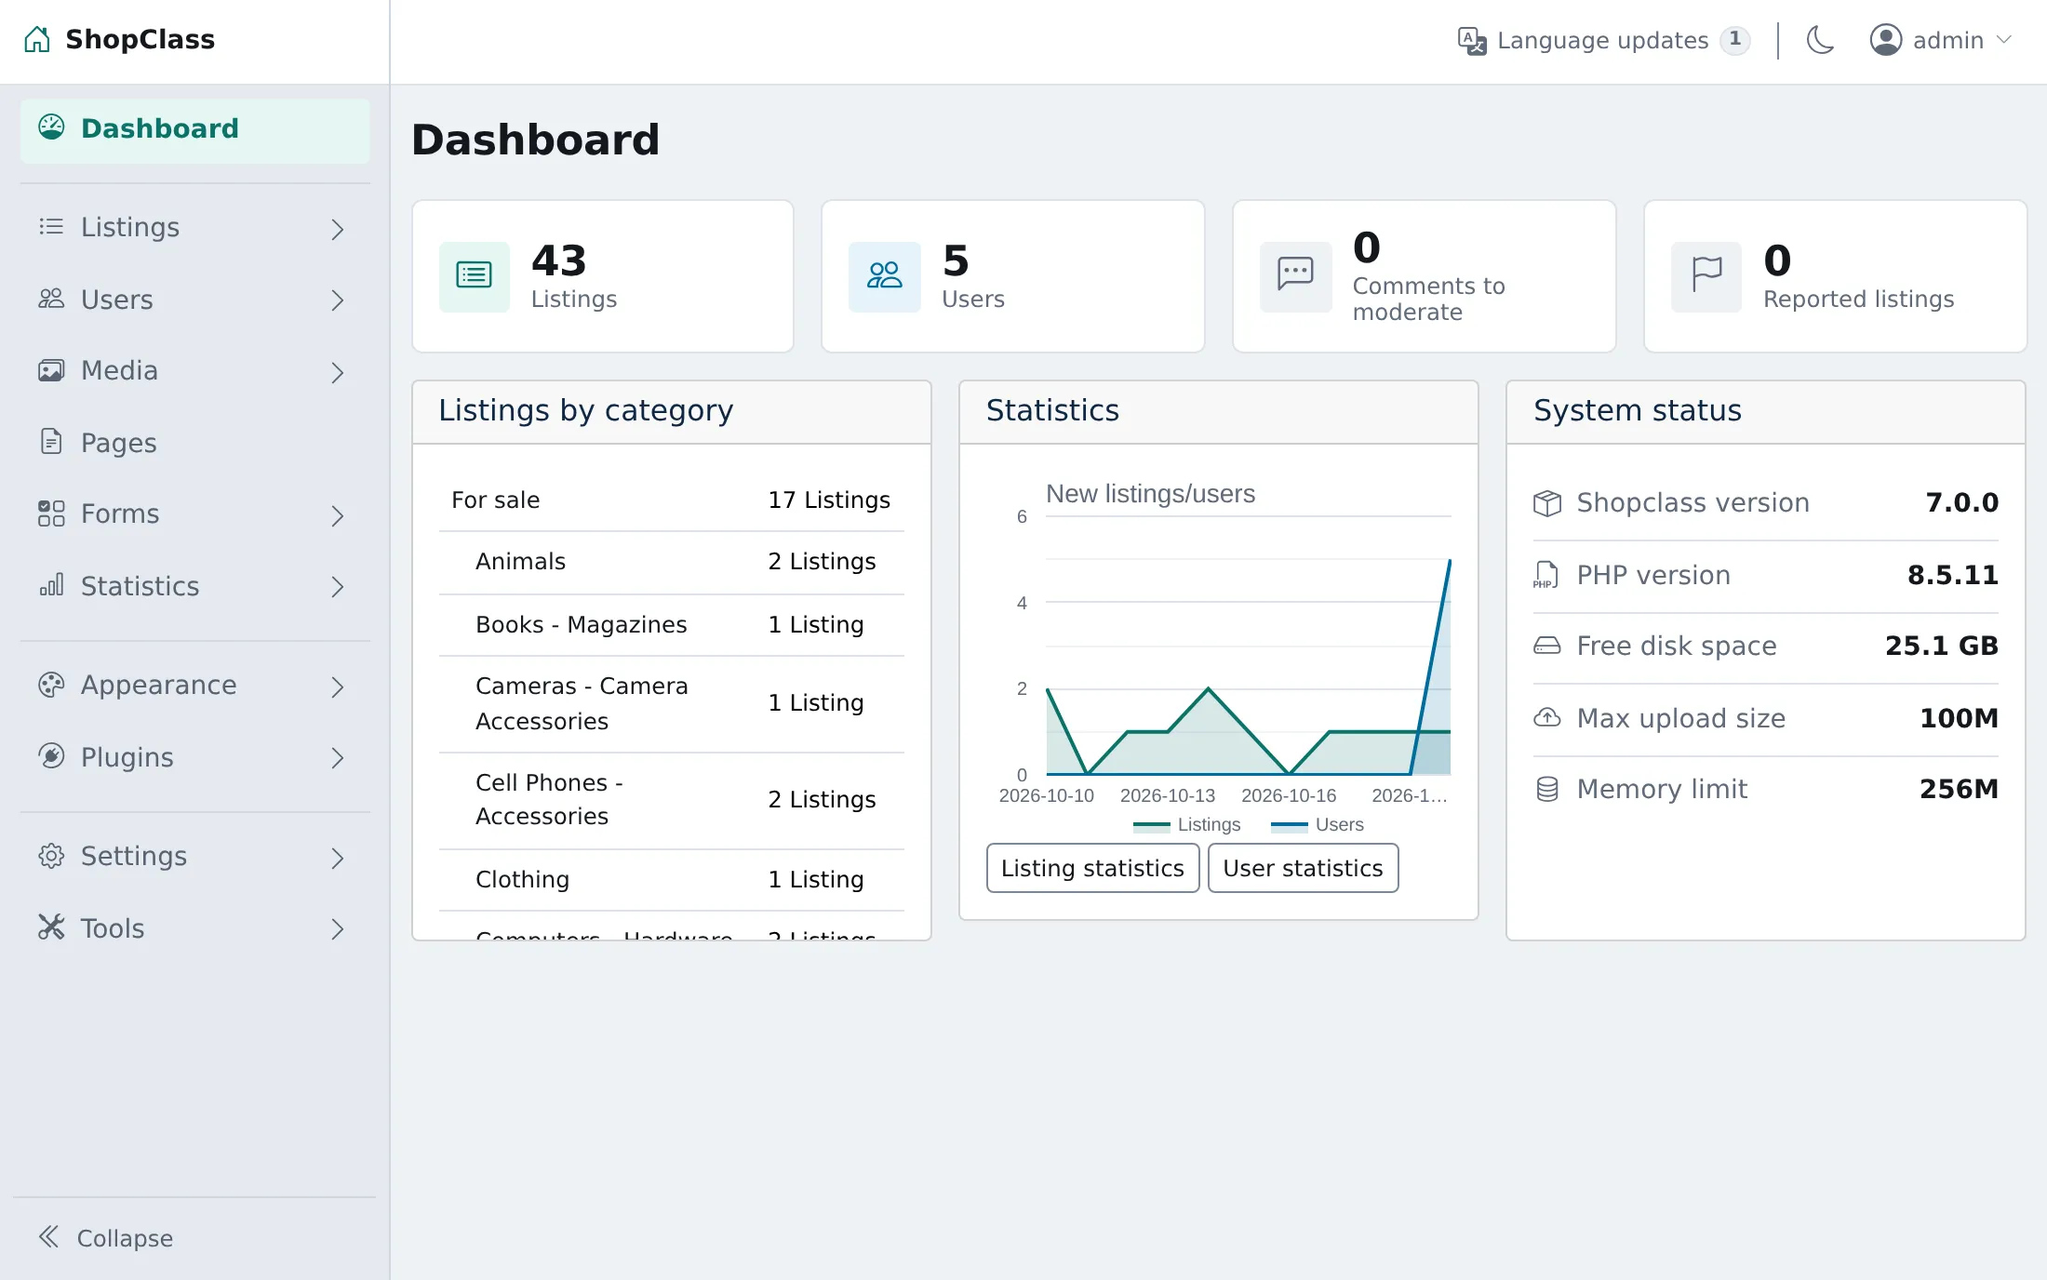Click the Plugins plug icon
2047x1280 pixels.
pyautogui.click(x=51, y=755)
